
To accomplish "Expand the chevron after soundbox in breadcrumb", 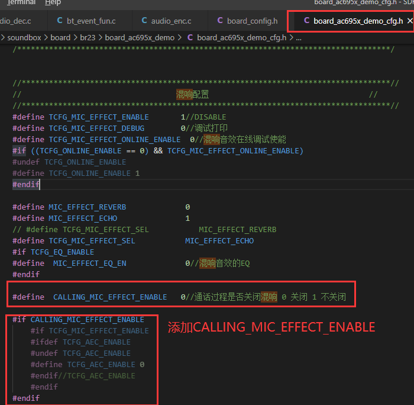I will click(x=46, y=37).
